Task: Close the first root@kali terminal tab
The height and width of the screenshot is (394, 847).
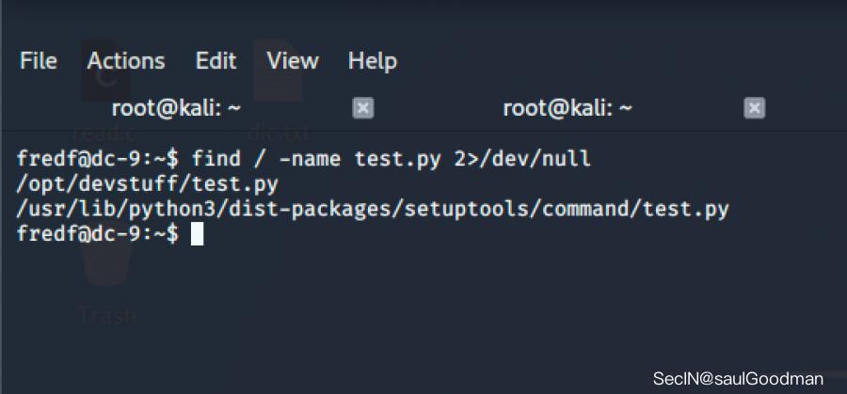Action: tap(363, 108)
